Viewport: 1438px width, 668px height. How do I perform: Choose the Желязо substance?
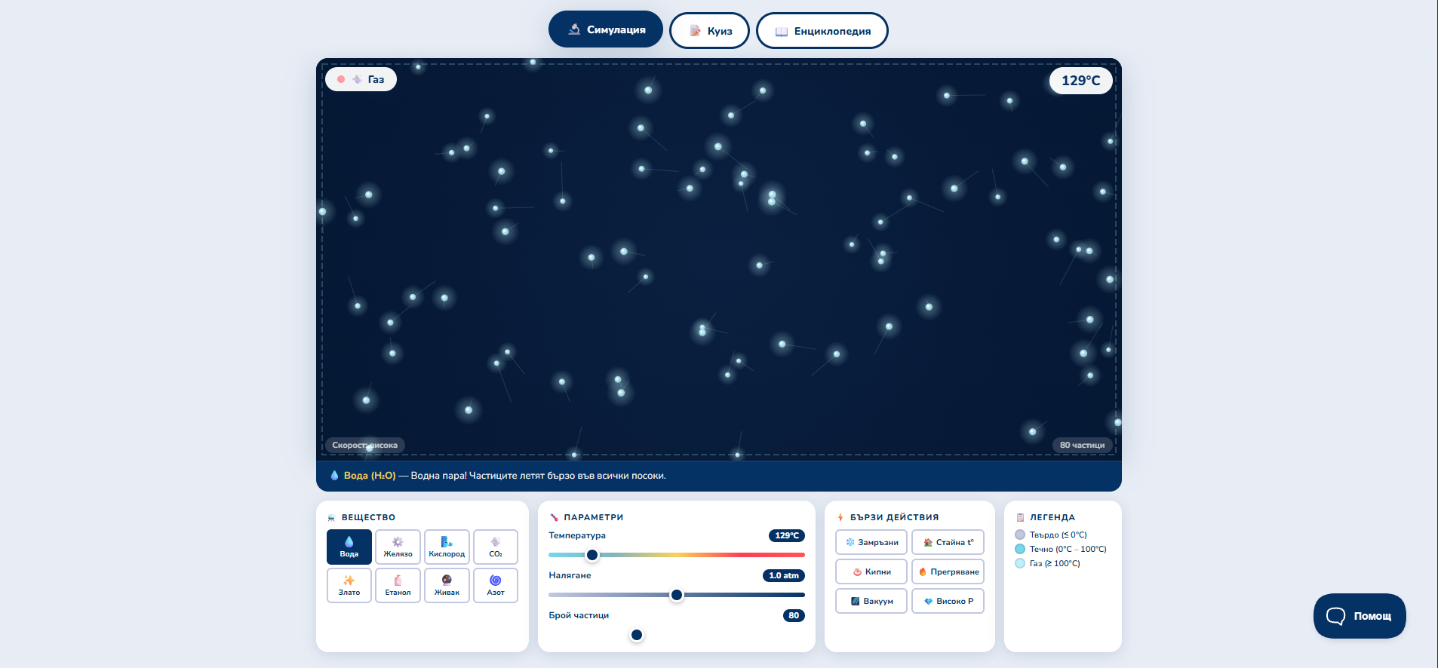coord(398,547)
